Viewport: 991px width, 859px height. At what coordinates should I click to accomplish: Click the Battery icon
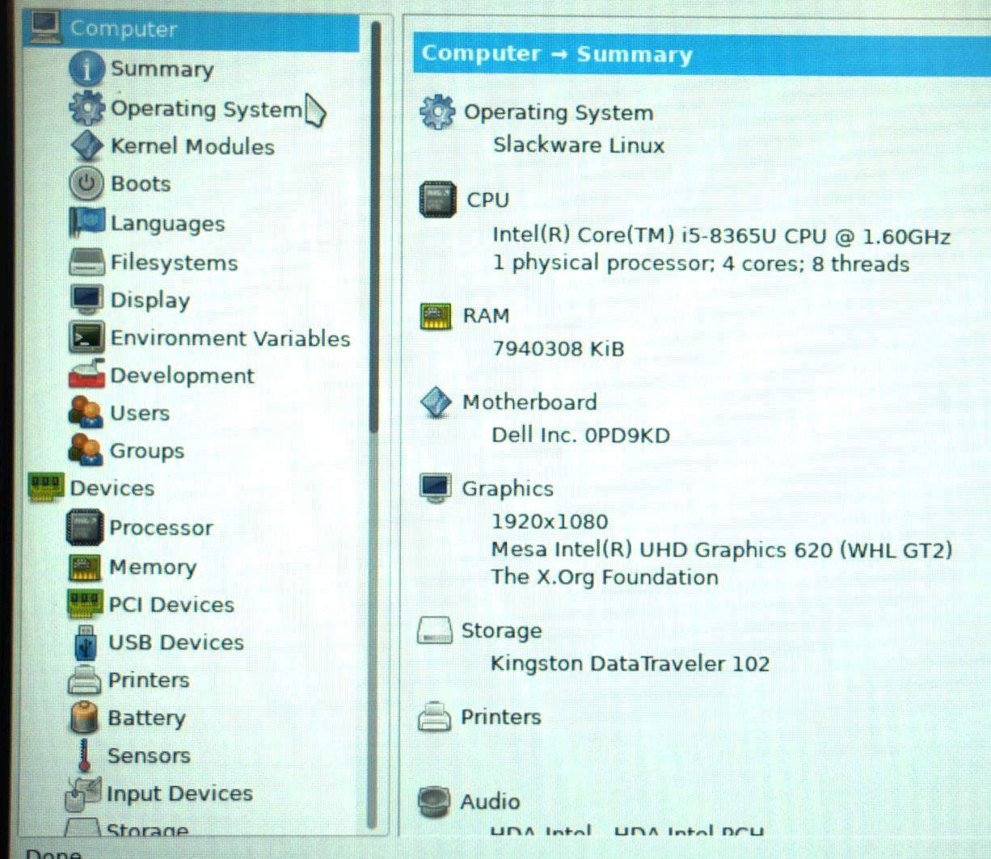click(x=84, y=717)
